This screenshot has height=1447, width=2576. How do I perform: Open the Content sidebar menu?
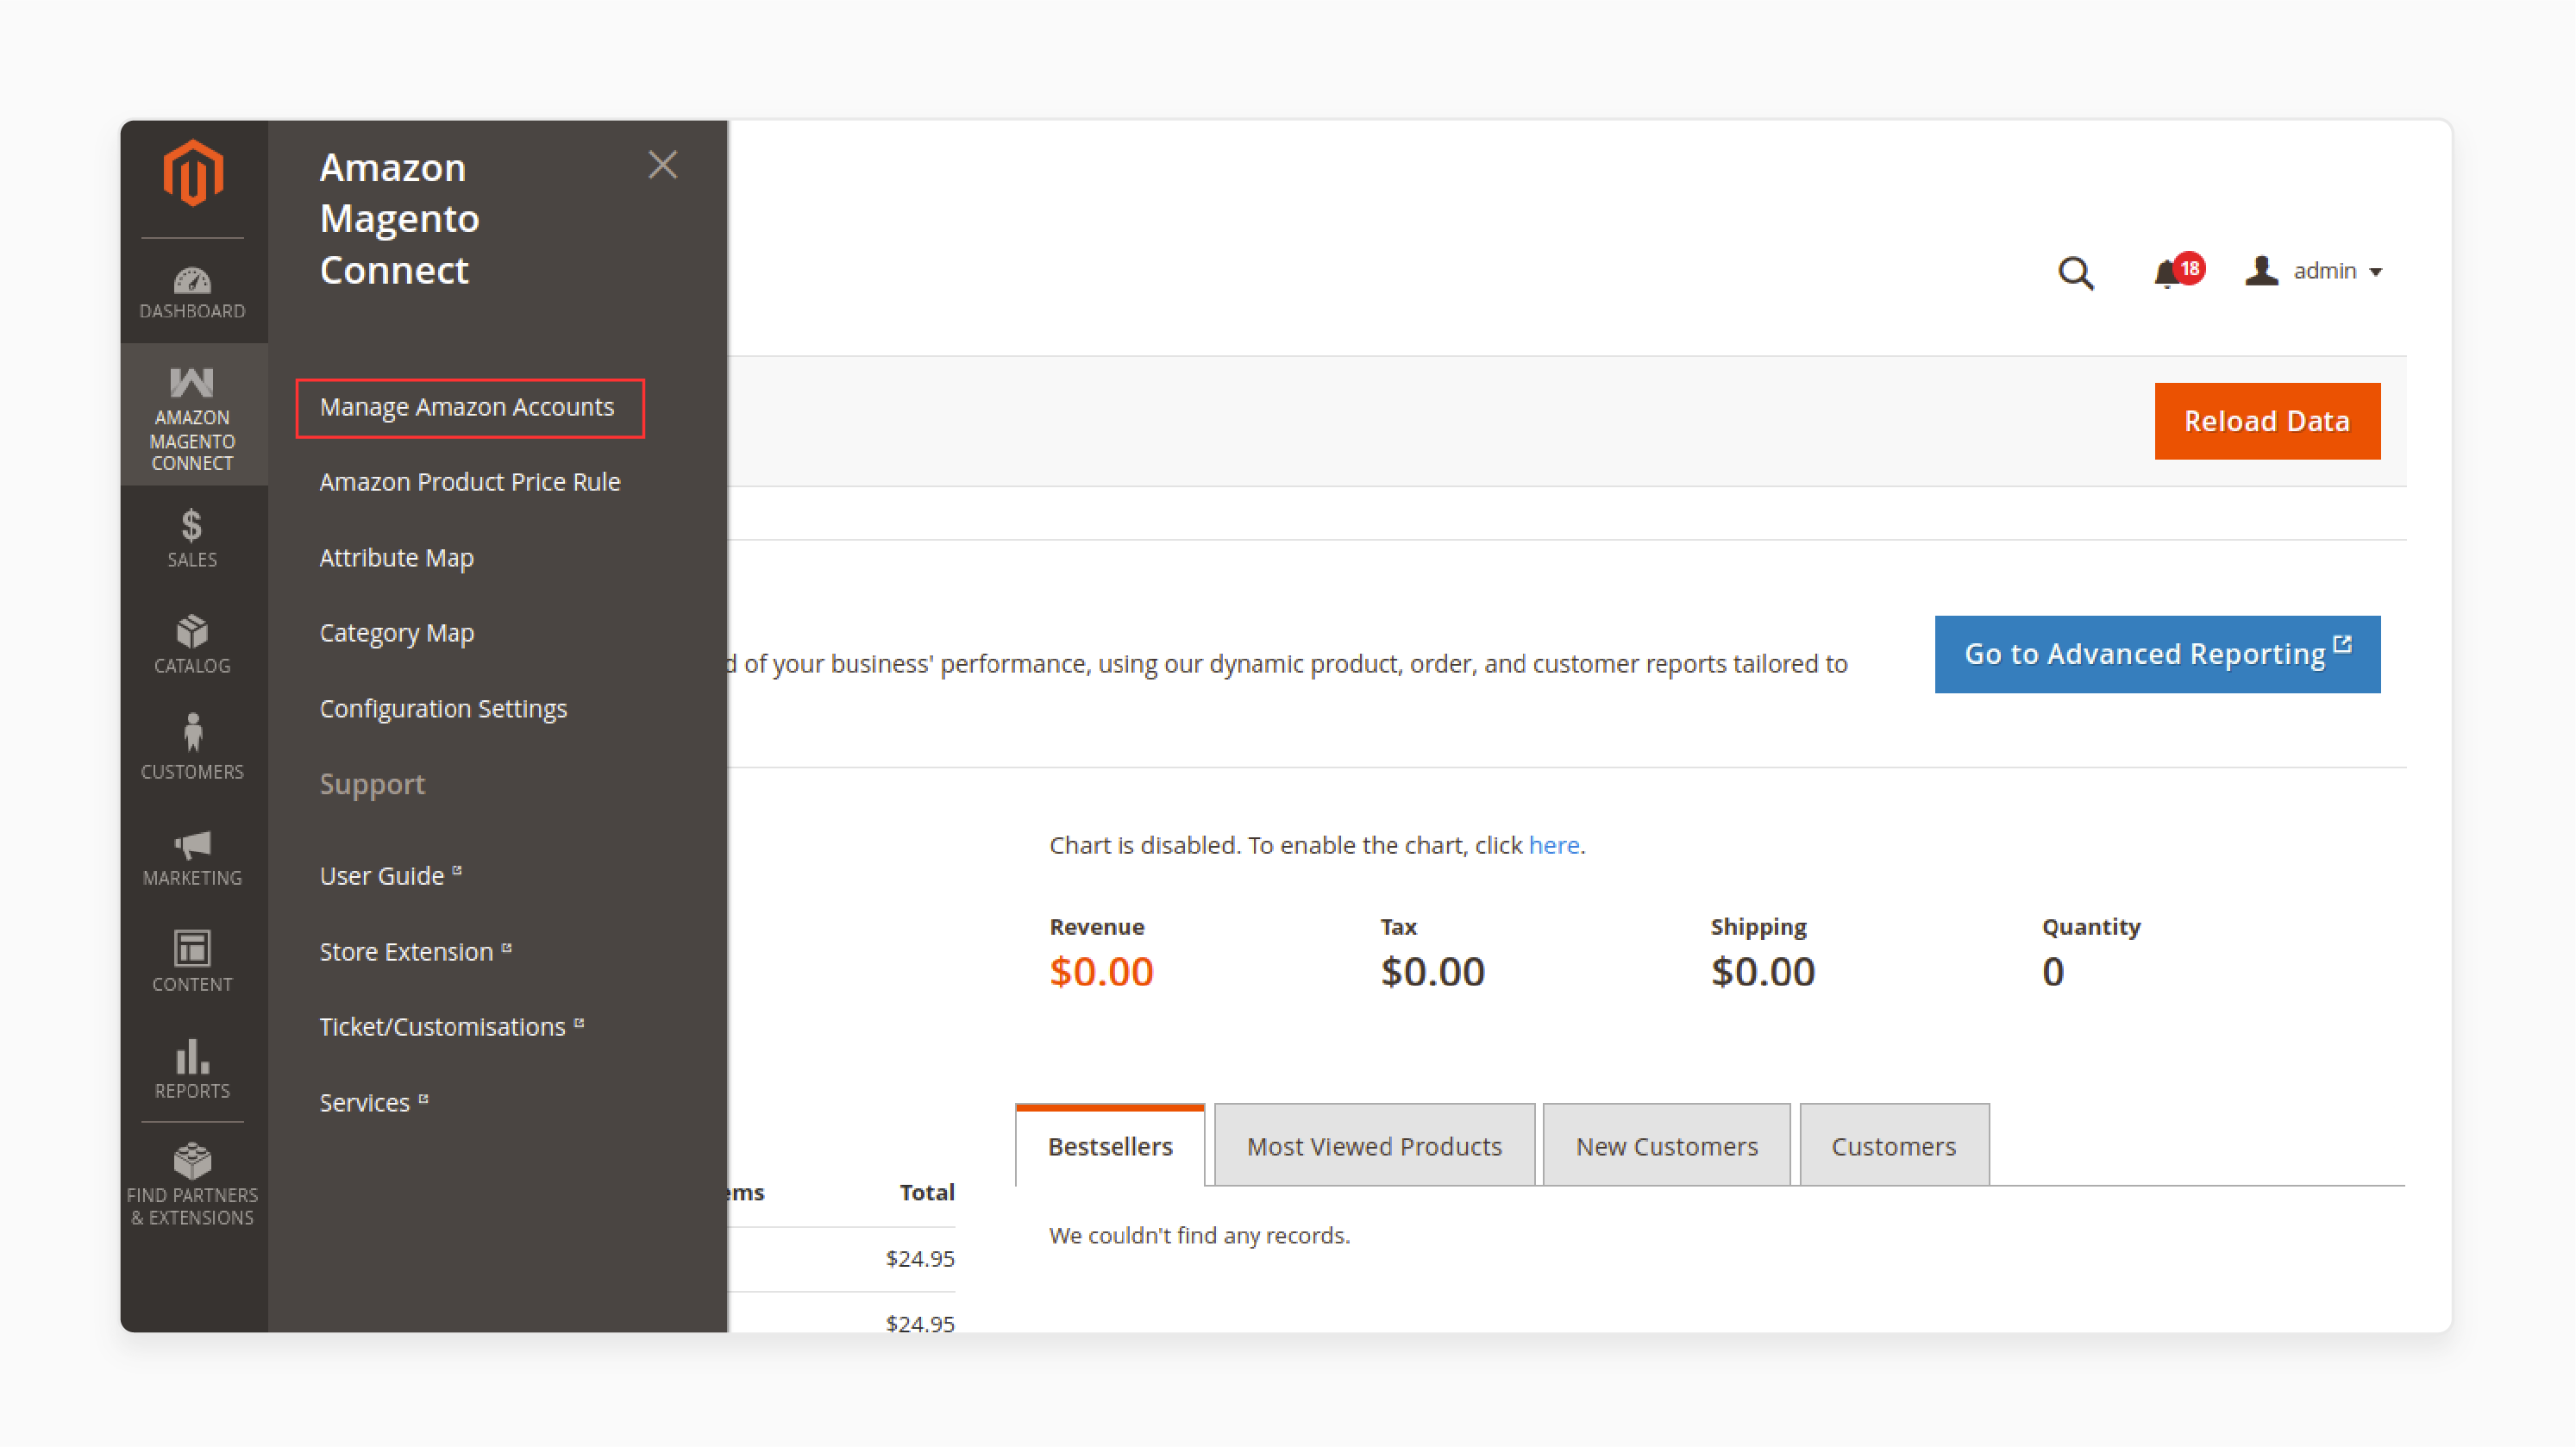tap(193, 962)
